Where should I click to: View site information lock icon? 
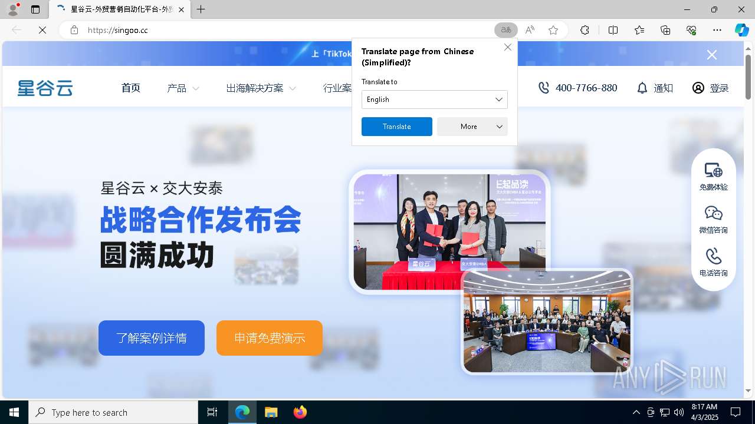point(74,30)
